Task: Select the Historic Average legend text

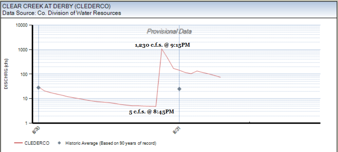Action: (x=111, y=143)
